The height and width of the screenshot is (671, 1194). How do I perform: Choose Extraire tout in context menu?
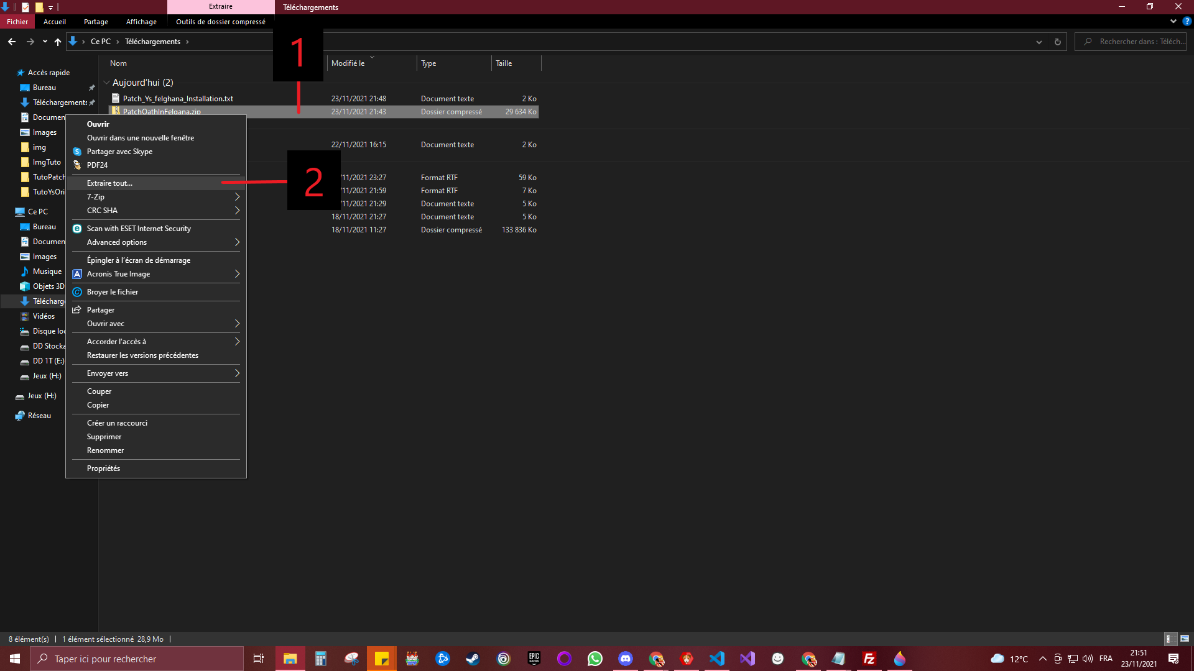click(109, 183)
